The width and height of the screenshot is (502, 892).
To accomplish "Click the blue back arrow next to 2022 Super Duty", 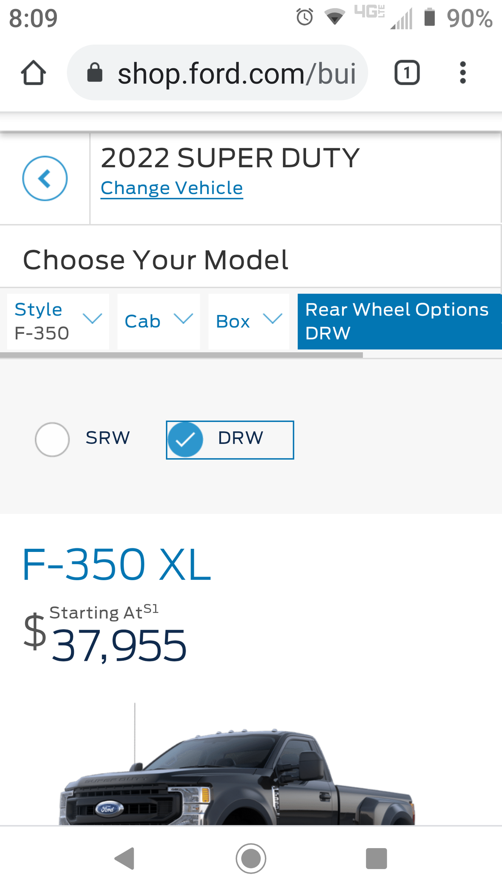I will tap(45, 178).
